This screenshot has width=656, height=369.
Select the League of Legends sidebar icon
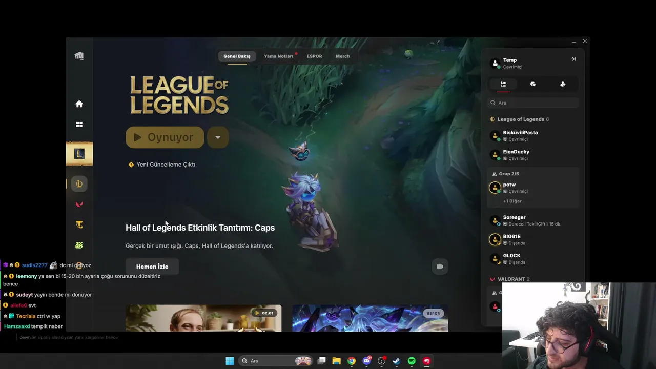click(79, 184)
